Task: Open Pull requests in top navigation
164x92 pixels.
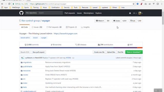Action: tap(70, 13)
